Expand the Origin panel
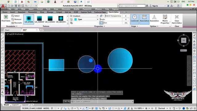Viewport: 197px width, 111px height. pos(135,26)
